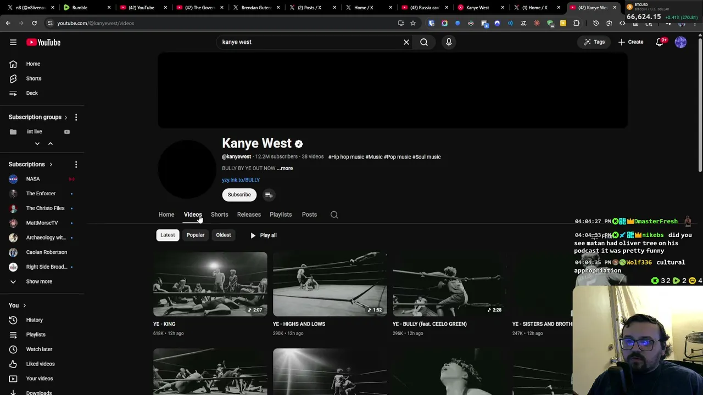The image size is (703, 395).
Task: Bookmark page with star icon
Action: (413, 23)
